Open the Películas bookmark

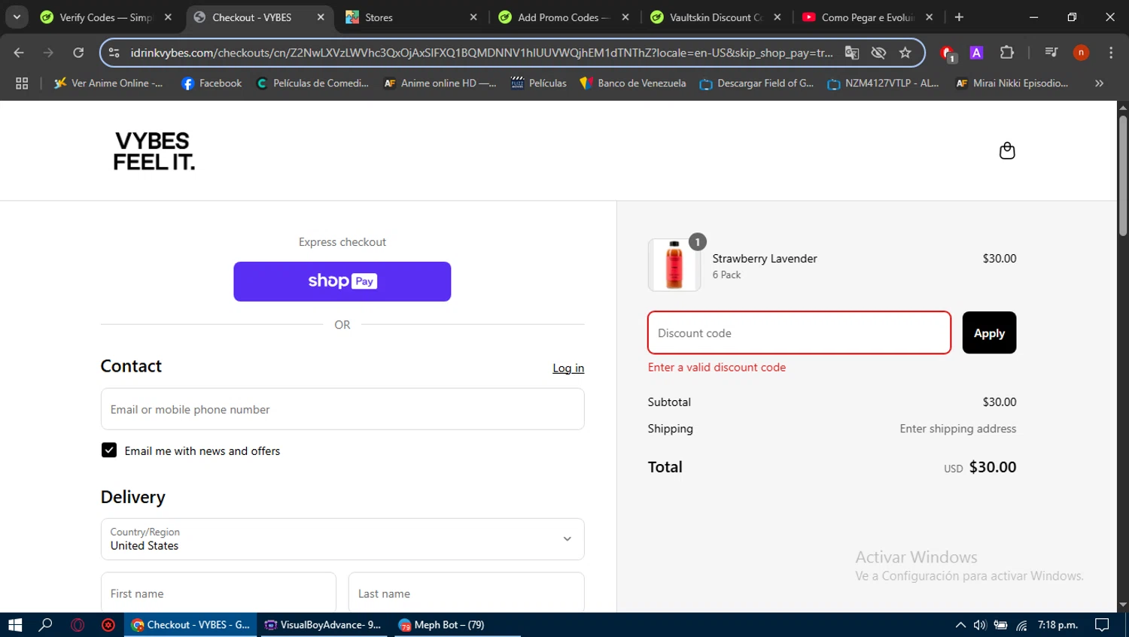tap(539, 83)
